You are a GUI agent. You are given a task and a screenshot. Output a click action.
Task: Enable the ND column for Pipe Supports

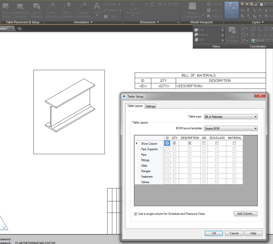204,148
